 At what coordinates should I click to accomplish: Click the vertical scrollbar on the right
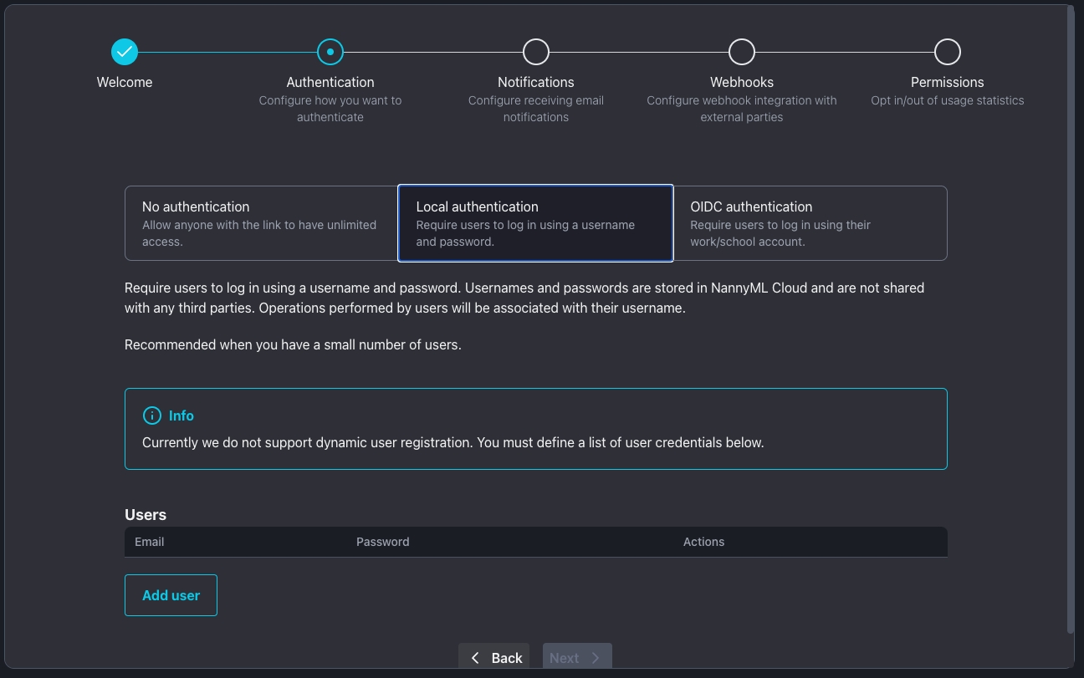pyautogui.click(x=1071, y=318)
